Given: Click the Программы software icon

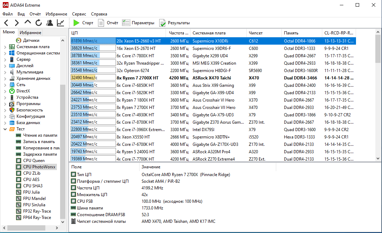Looking at the screenshot, I should point(12,104).
